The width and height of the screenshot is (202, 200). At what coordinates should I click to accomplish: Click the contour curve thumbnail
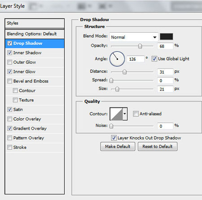(x=116, y=114)
